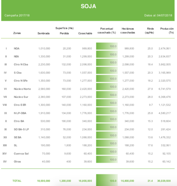Screen dimensions: 177x186
Task: Click the TOTAL row label
Action: click(x=17, y=181)
